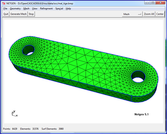The image size is (167, 134).
Task: Click the left hole of the meshed part
Action: point(29,50)
